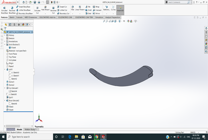Screen dimensions: 208x140
Task: Select the Mirror tool
Action: [x=96, y=14]
